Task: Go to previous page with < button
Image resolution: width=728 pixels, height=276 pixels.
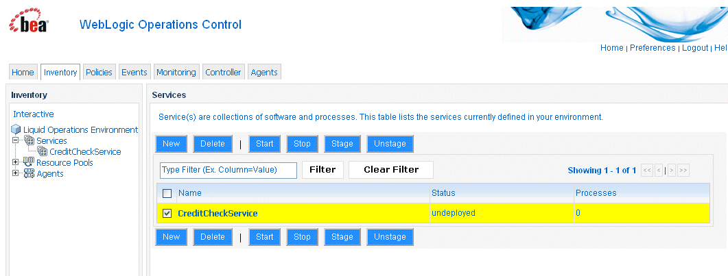Action: click(659, 171)
